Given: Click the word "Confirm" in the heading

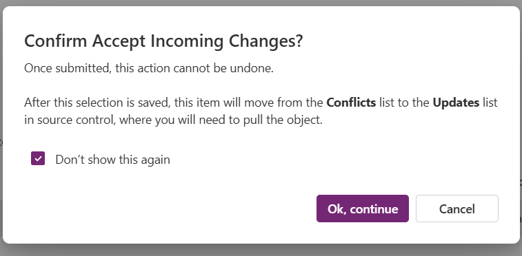Looking at the screenshot, I should click(x=56, y=41).
